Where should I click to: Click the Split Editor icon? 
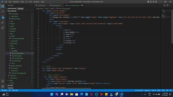tap(168, 5)
